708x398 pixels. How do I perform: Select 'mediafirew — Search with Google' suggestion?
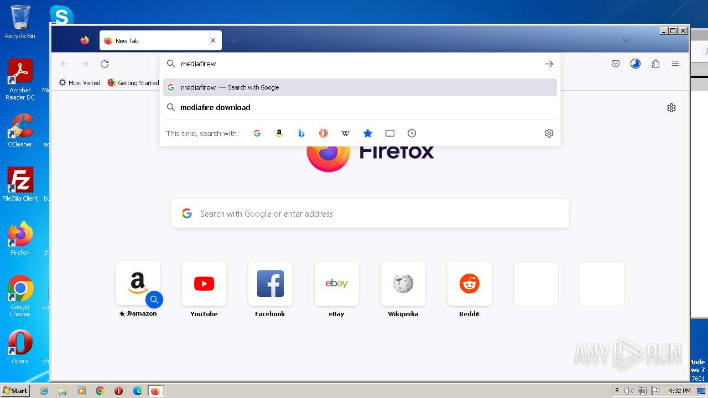360,87
